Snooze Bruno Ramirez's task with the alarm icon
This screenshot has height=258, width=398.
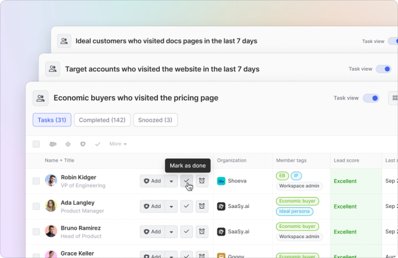click(x=202, y=231)
